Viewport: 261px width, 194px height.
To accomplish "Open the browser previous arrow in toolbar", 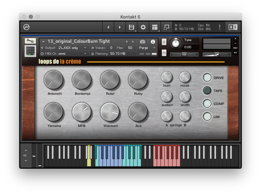I will pyautogui.click(x=108, y=27).
